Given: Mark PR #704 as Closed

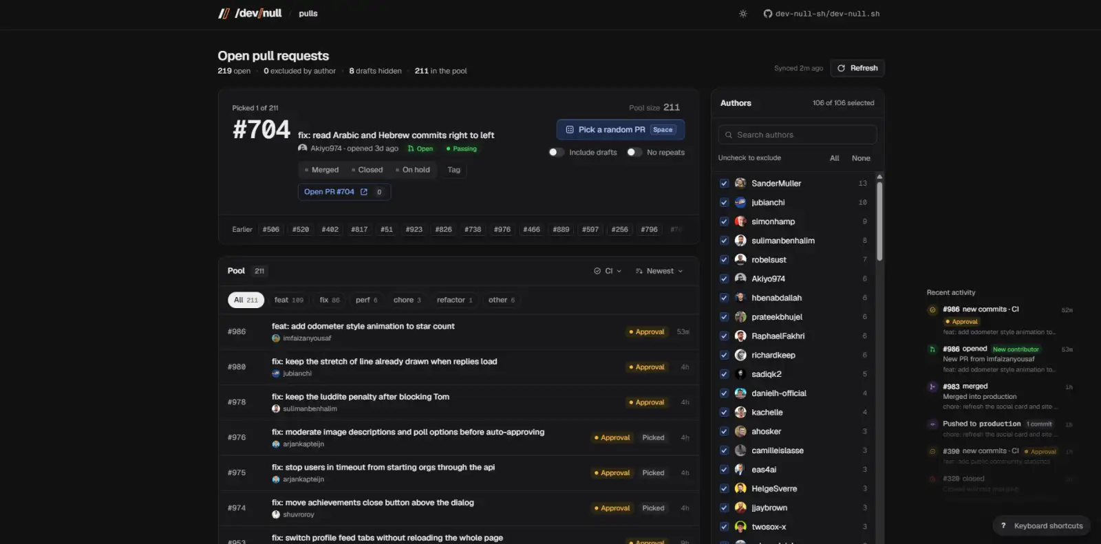Looking at the screenshot, I should [x=367, y=170].
